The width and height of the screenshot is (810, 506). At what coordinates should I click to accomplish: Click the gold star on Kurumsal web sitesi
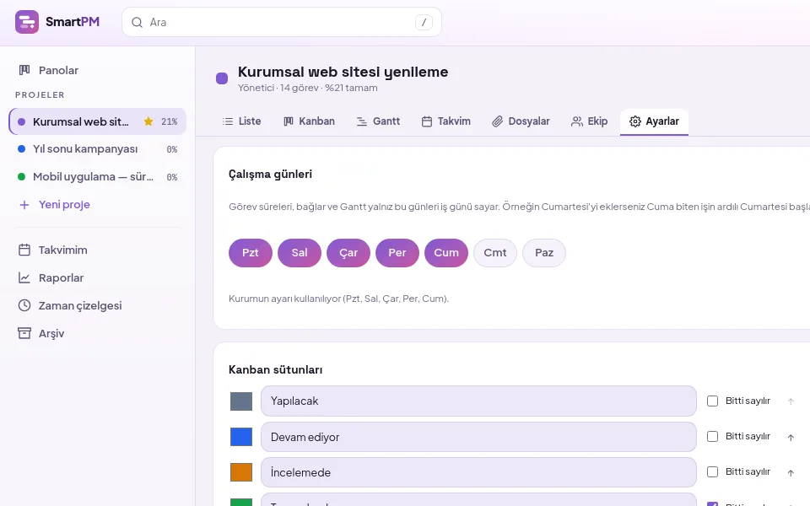148,121
